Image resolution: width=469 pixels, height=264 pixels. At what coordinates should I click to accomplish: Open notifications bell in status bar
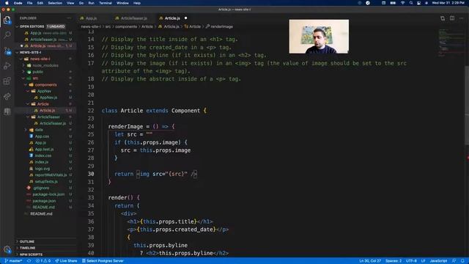click(462, 261)
